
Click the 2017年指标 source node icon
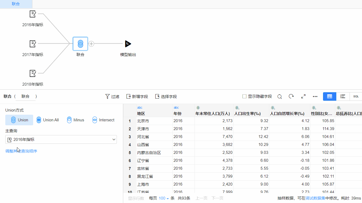click(33, 44)
